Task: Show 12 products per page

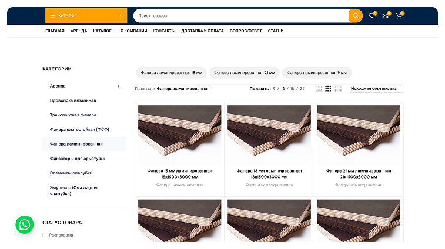Action: (283, 89)
